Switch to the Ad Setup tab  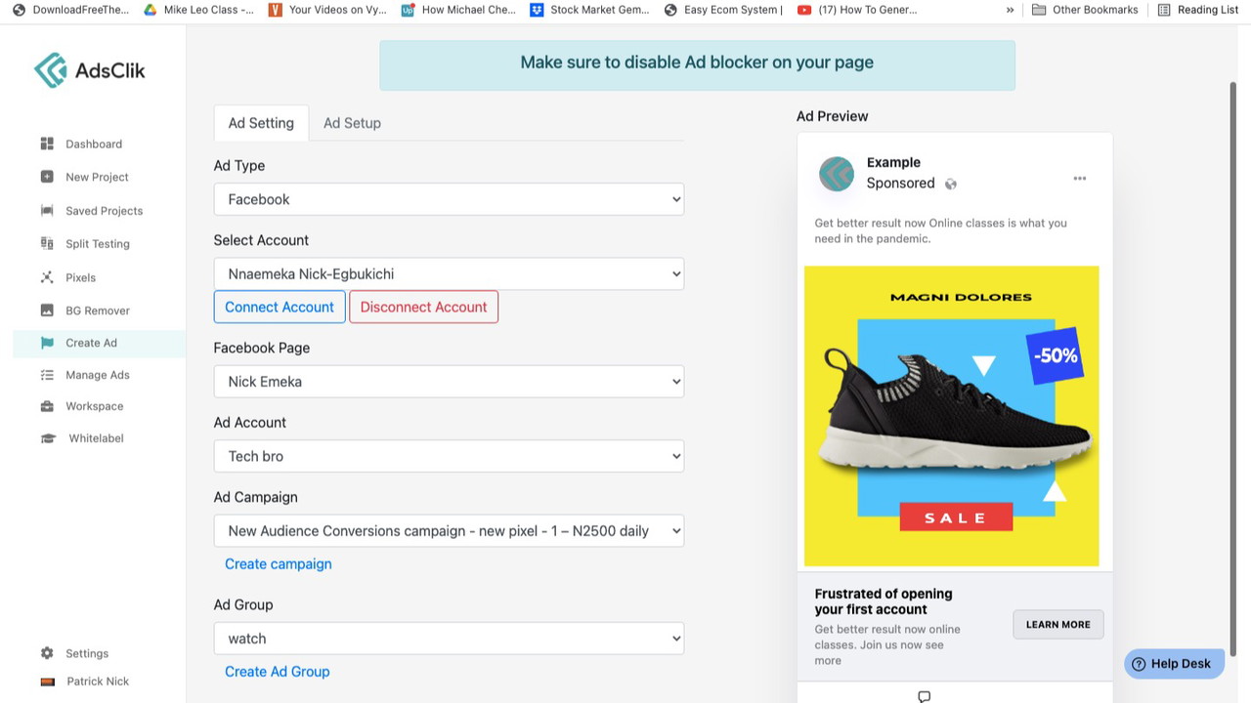[x=352, y=123]
